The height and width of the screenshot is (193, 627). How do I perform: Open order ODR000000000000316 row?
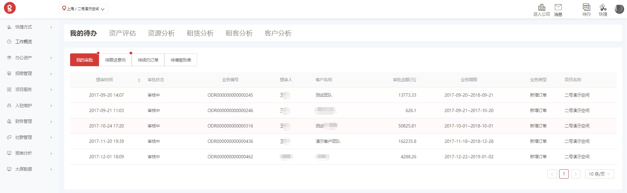[230, 126]
